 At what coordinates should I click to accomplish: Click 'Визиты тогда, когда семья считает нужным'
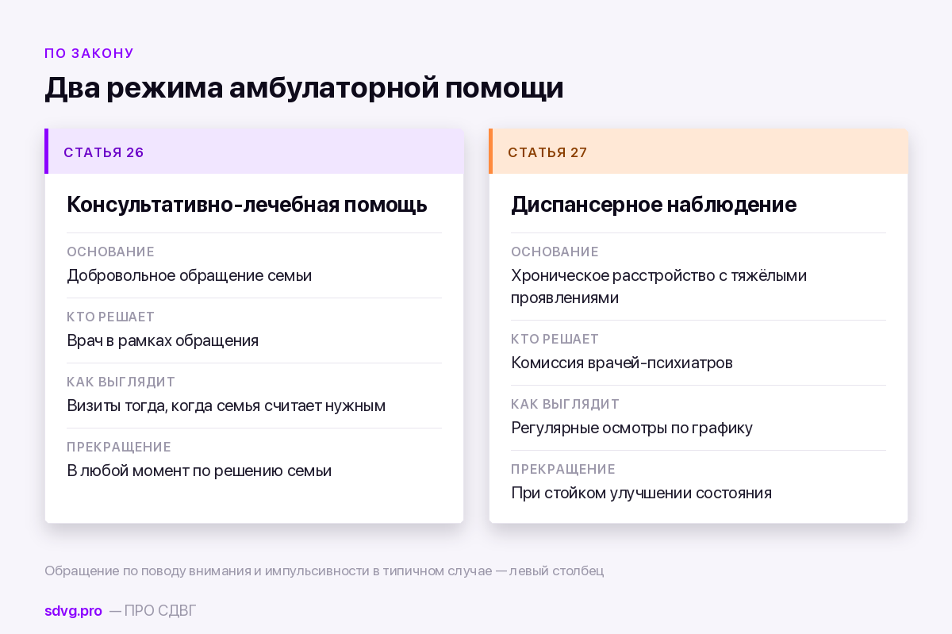[x=226, y=405]
